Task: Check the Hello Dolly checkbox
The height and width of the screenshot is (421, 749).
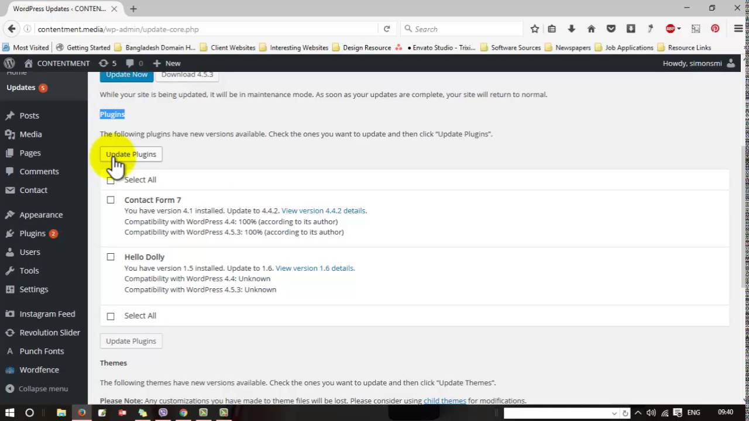Action: [111, 257]
